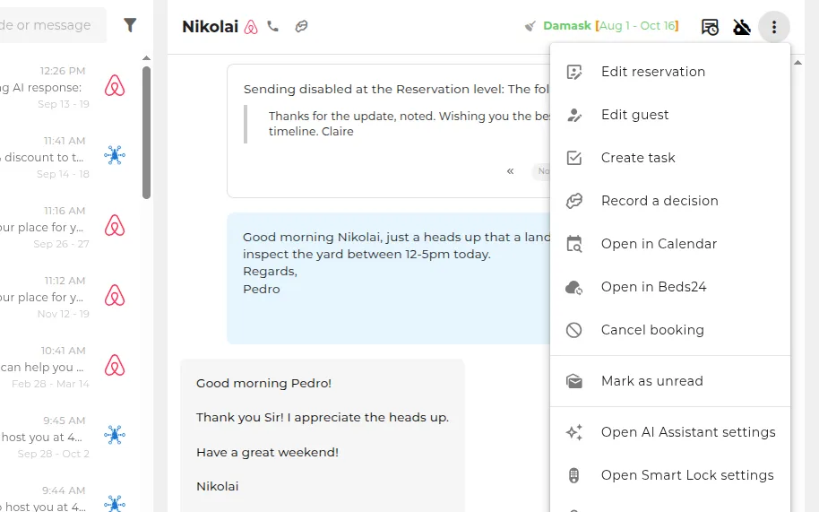Toggle the AI assistant disabled icon in the header
The image size is (819, 512).
click(x=742, y=27)
